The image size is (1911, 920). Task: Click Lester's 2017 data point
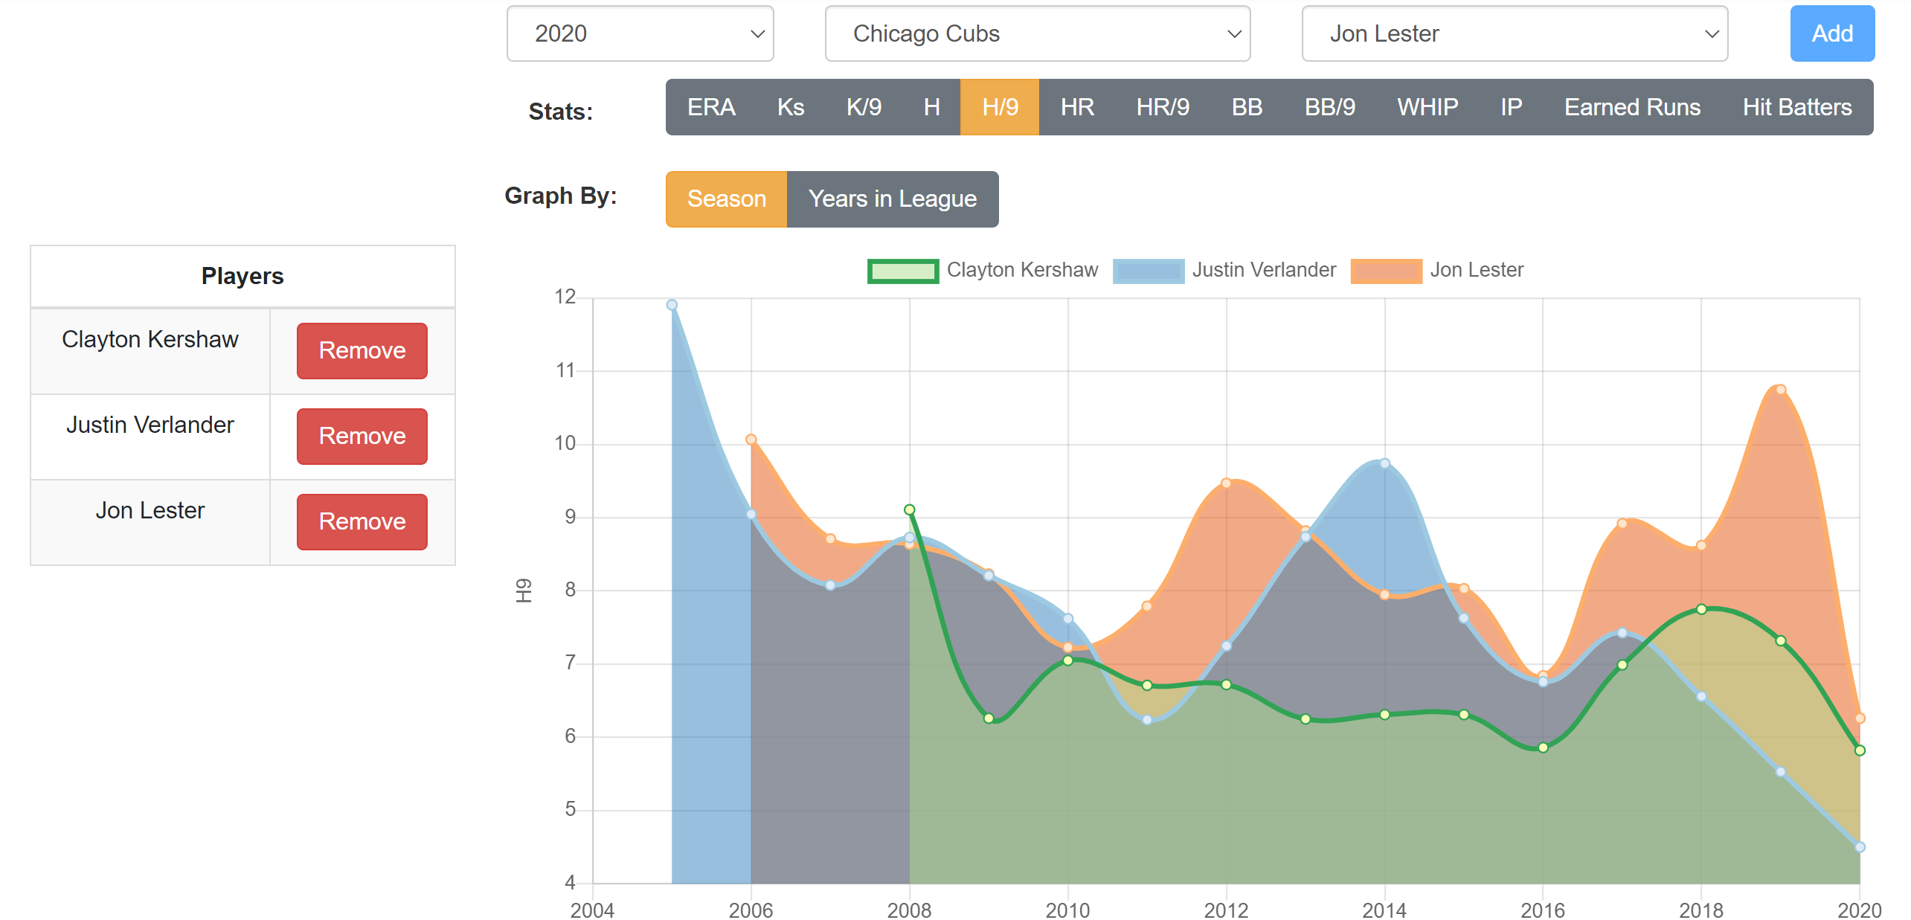pyautogui.click(x=1622, y=524)
